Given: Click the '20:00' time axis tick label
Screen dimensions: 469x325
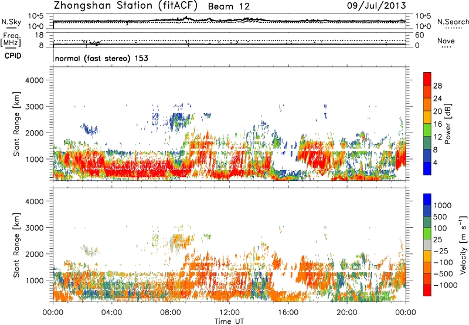Looking at the screenshot, I should point(346,313).
